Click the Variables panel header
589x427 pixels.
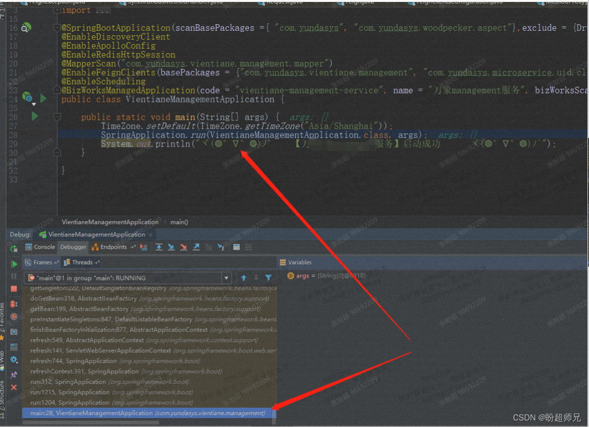296,262
